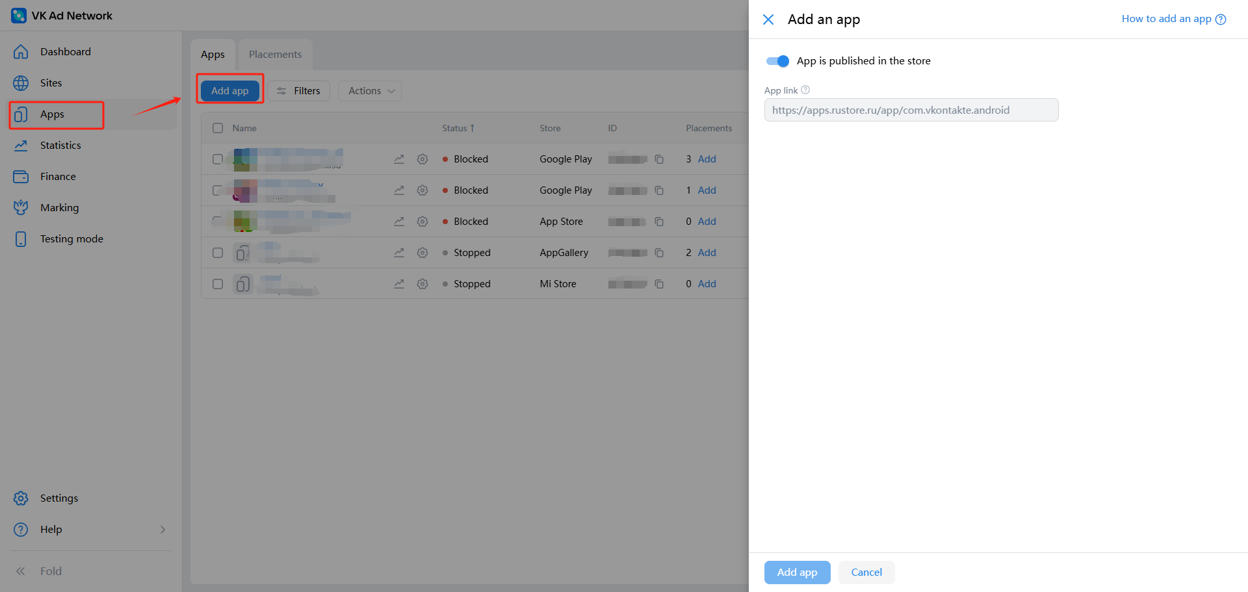The image size is (1248, 592).
Task: Copy ID of the AppGallery app
Action: [659, 253]
